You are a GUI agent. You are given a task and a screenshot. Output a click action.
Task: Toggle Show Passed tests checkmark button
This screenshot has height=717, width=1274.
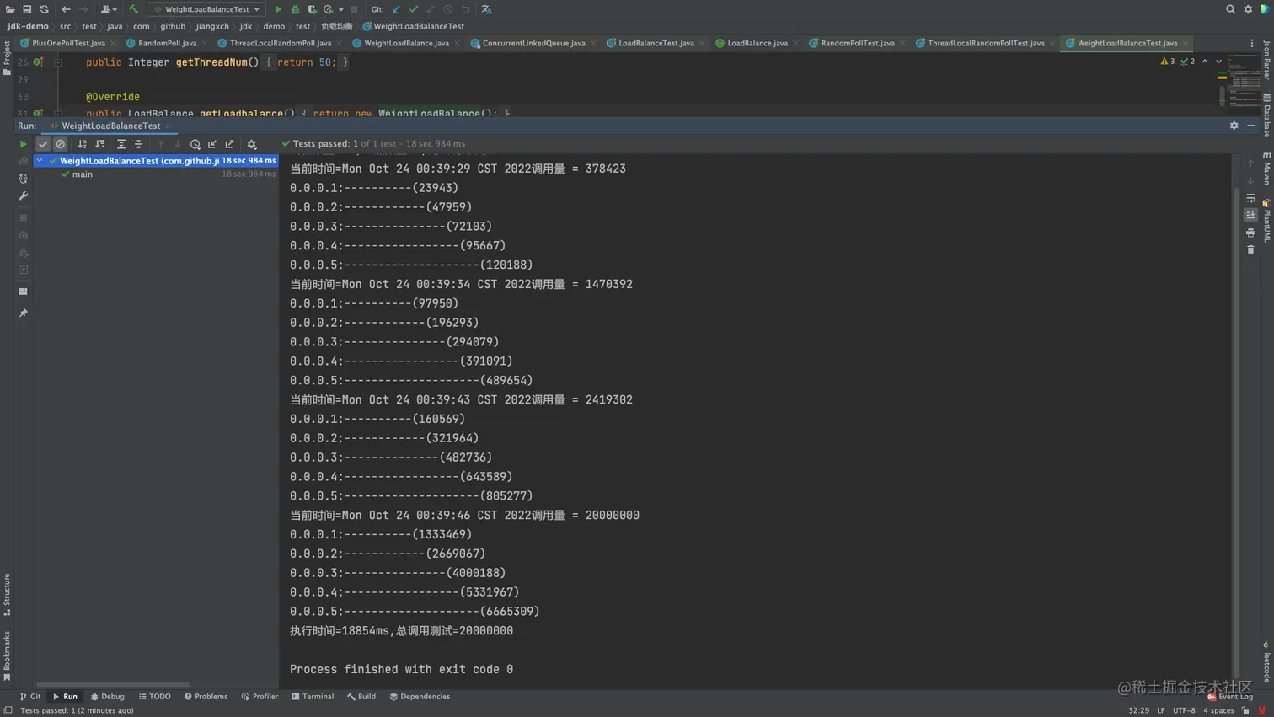(x=43, y=144)
